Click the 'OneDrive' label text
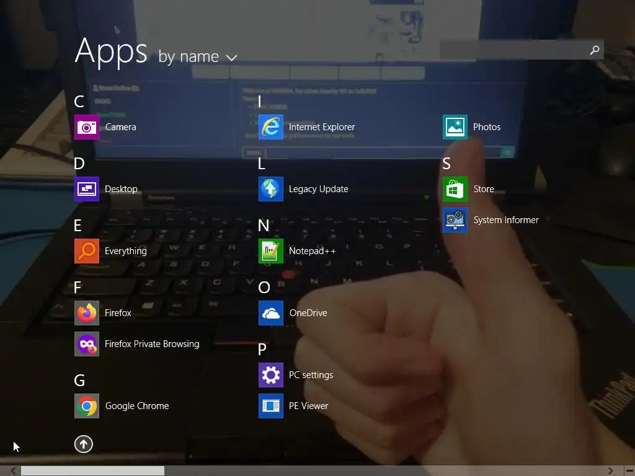The width and height of the screenshot is (635, 476). pyautogui.click(x=308, y=313)
